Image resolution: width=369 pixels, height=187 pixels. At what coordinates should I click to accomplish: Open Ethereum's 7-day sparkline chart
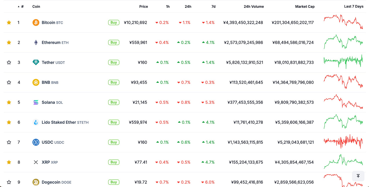343,42
